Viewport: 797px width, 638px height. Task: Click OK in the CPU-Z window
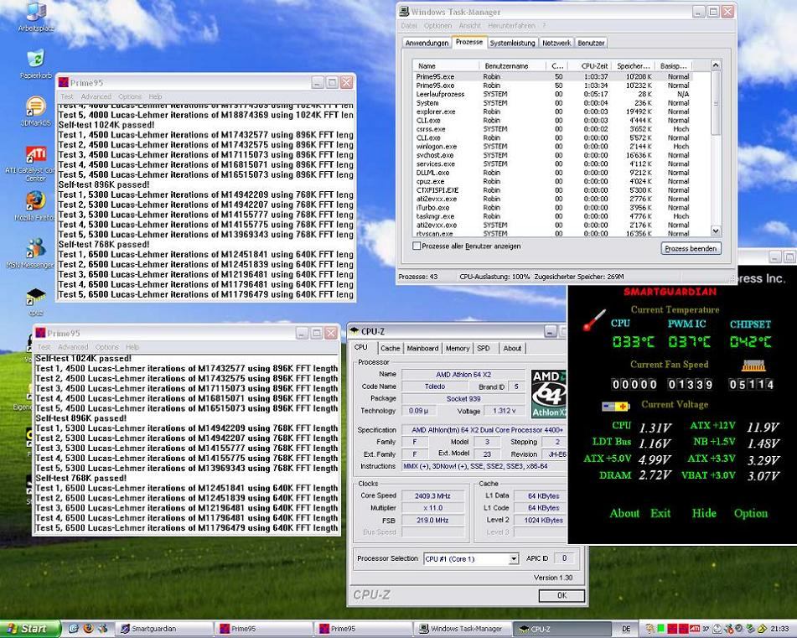pyautogui.click(x=562, y=595)
